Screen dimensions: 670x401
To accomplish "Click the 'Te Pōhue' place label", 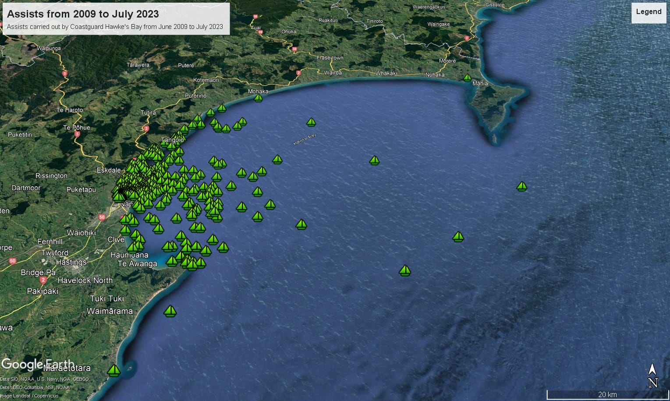I will tap(77, 128).
